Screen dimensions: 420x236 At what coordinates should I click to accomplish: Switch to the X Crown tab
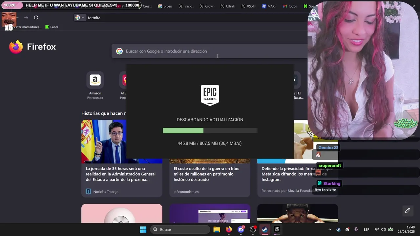tap(207, 6)
